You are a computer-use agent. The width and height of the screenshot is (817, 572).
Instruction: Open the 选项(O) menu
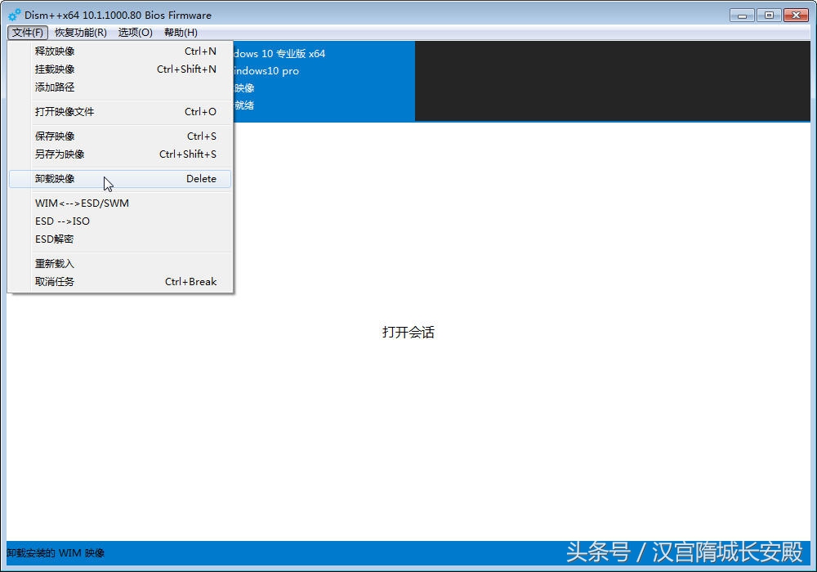(135, 33)
